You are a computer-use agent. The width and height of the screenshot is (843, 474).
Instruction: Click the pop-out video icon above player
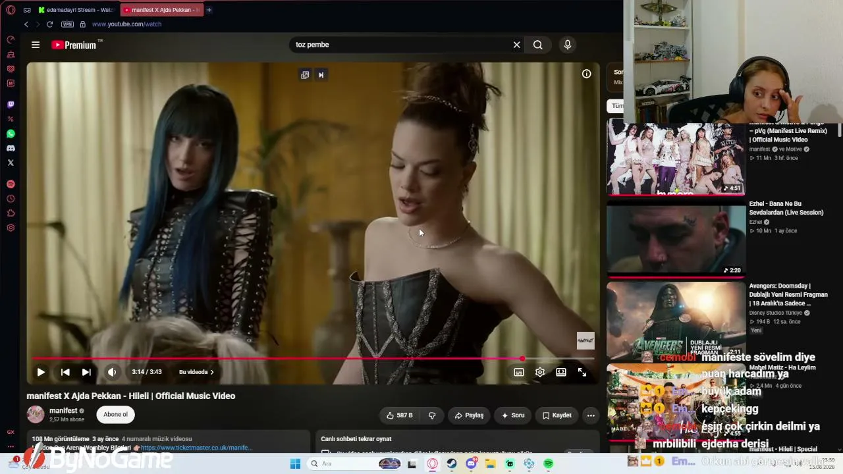[x=305, y=74]
